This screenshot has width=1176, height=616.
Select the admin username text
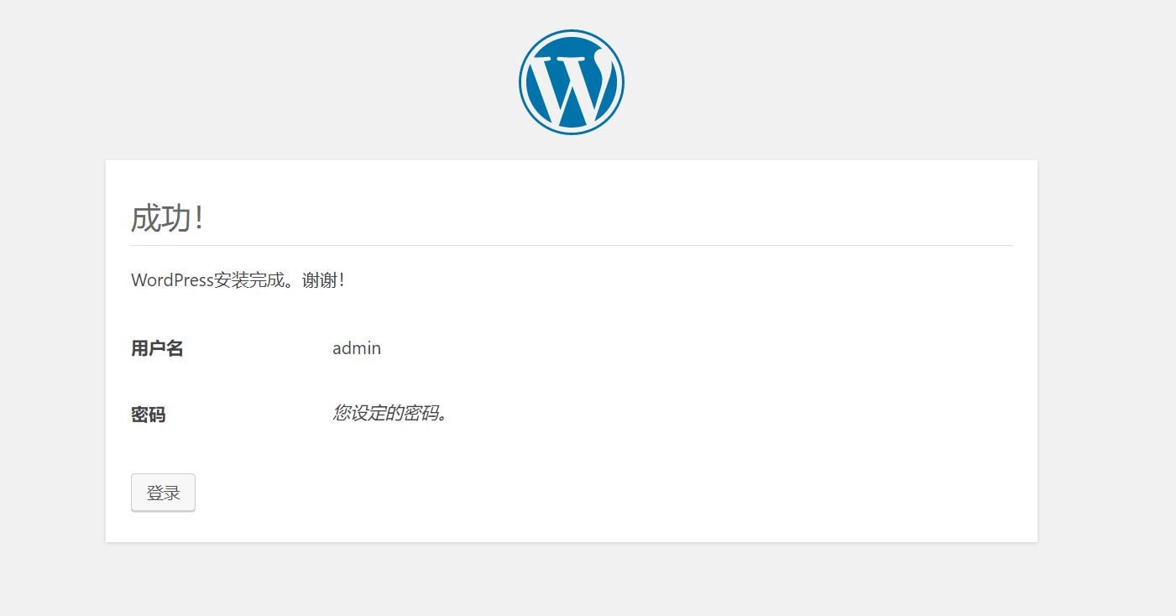coord(357,347)
